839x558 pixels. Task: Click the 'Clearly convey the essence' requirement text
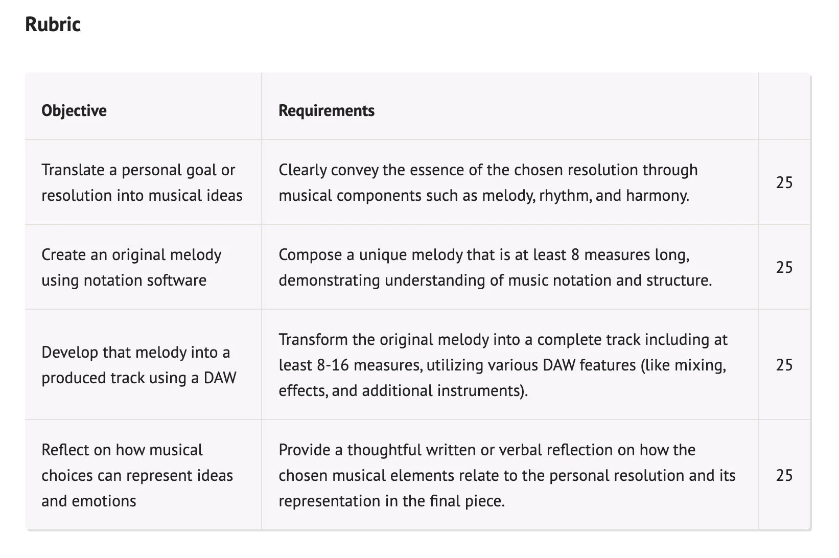[487, 170]
